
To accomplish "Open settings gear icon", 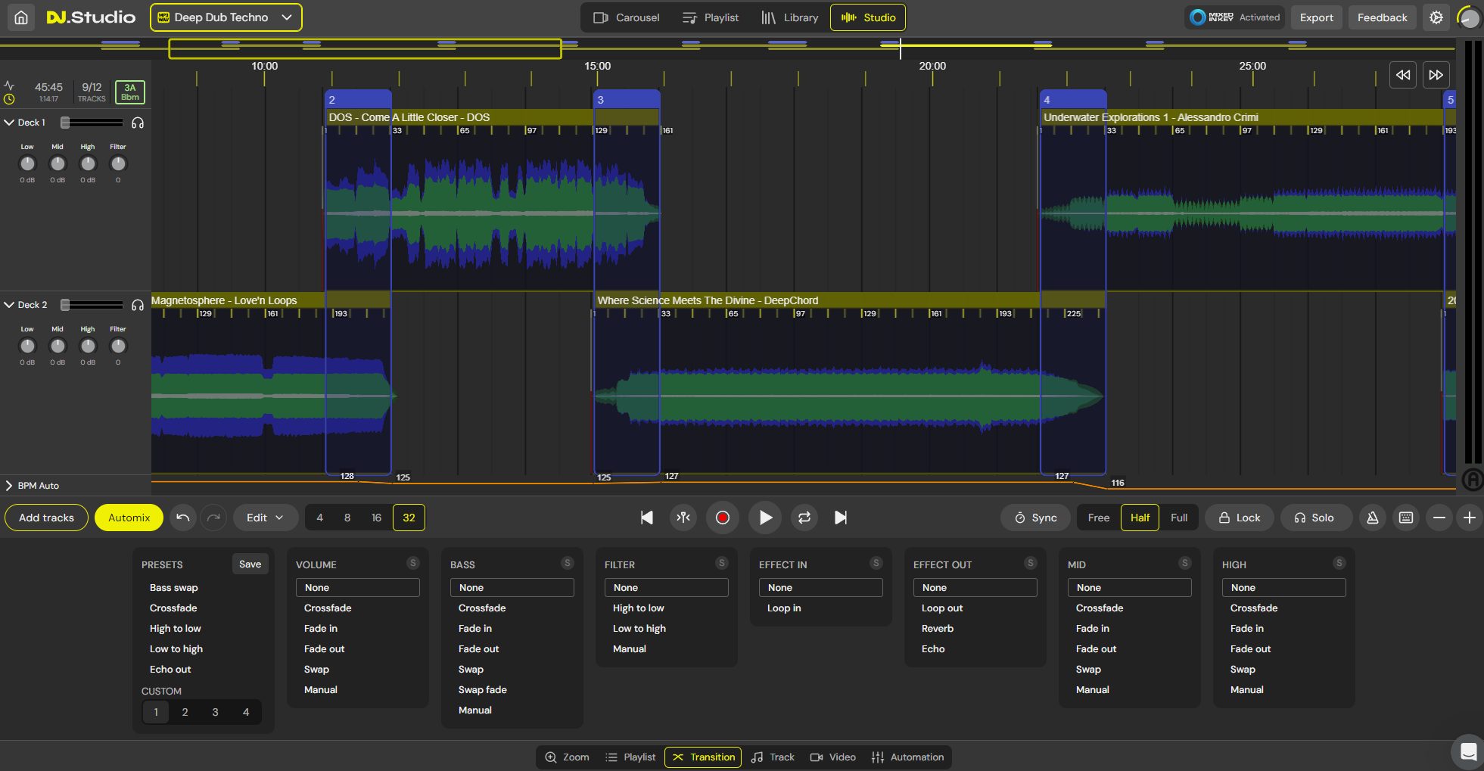I will coord(1436,17).
